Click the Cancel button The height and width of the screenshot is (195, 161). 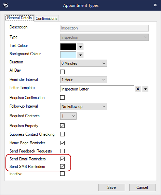pos(142,187)
